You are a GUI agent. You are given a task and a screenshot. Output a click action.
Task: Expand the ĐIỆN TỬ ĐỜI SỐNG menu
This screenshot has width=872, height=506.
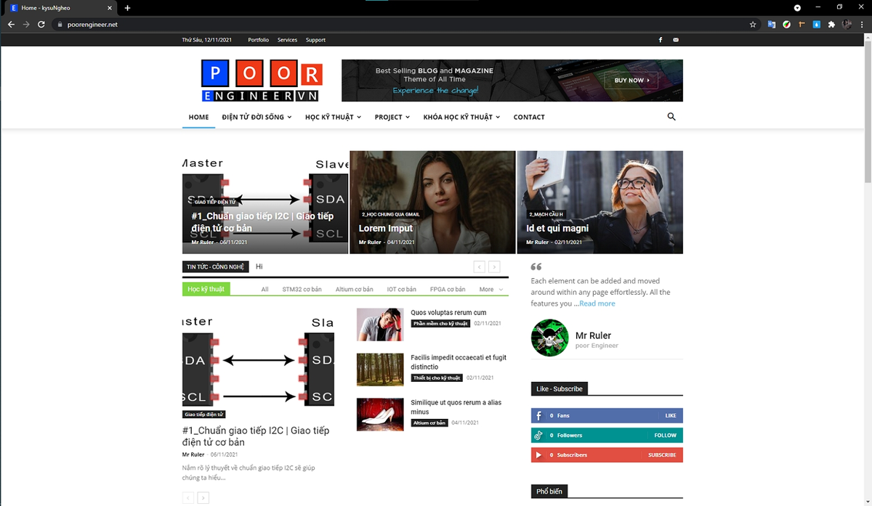tap(257, 117)
